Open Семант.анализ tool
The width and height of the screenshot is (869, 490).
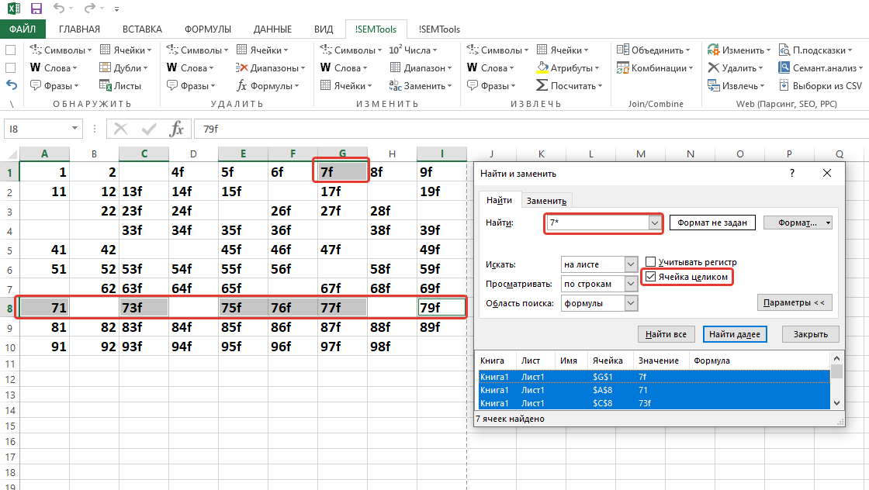pyautogui.click(x=821, y=67)
